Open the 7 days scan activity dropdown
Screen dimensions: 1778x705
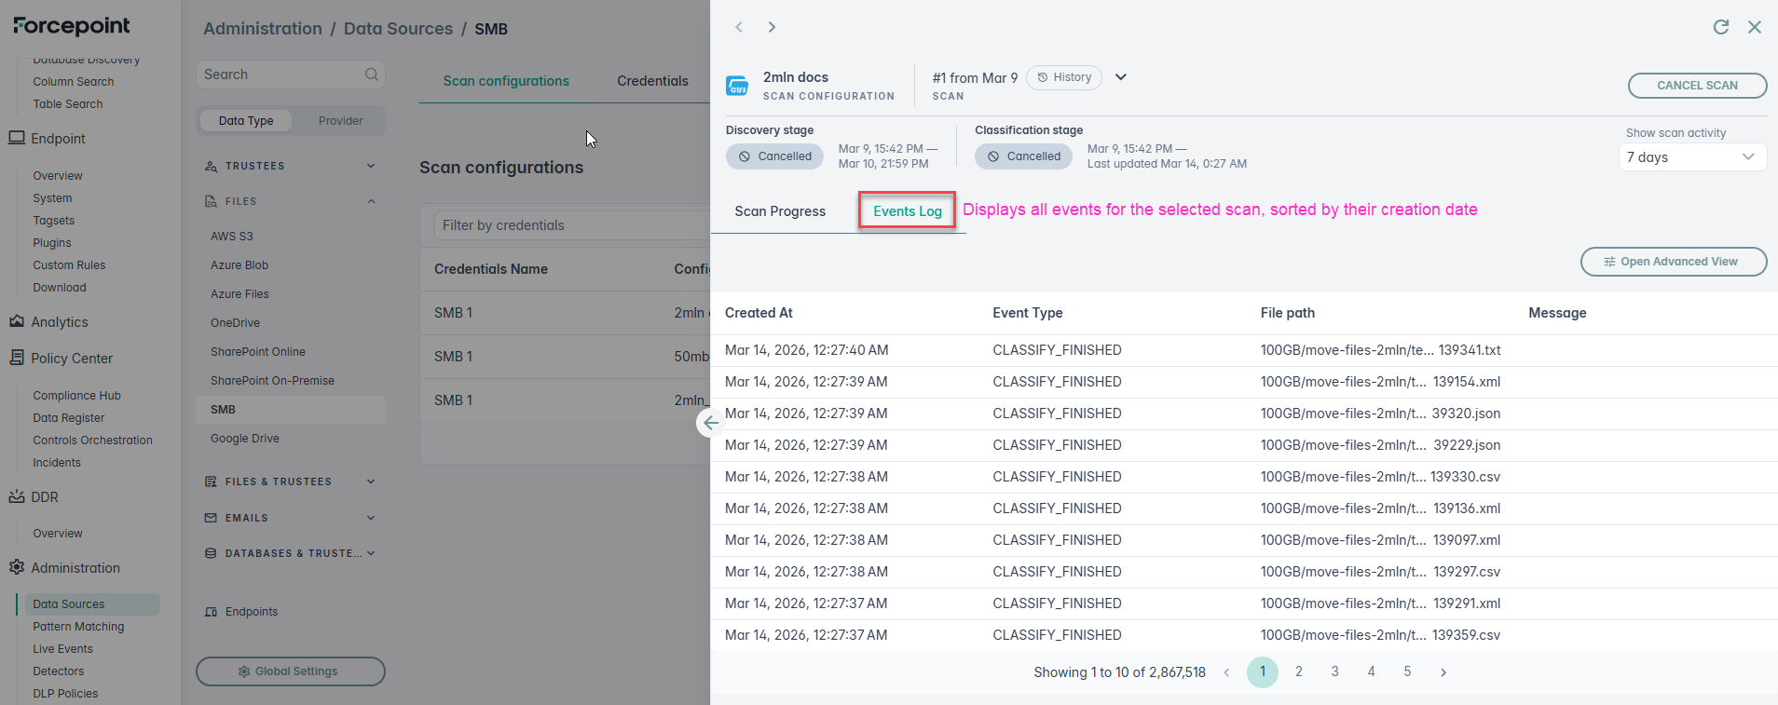(1691, 157)
